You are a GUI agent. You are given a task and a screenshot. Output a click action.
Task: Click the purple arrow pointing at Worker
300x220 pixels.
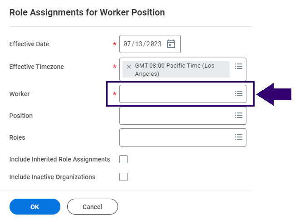point(274,94)
